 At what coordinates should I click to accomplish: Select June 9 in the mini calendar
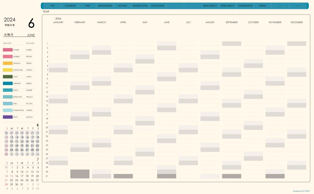tap(7, 141)
